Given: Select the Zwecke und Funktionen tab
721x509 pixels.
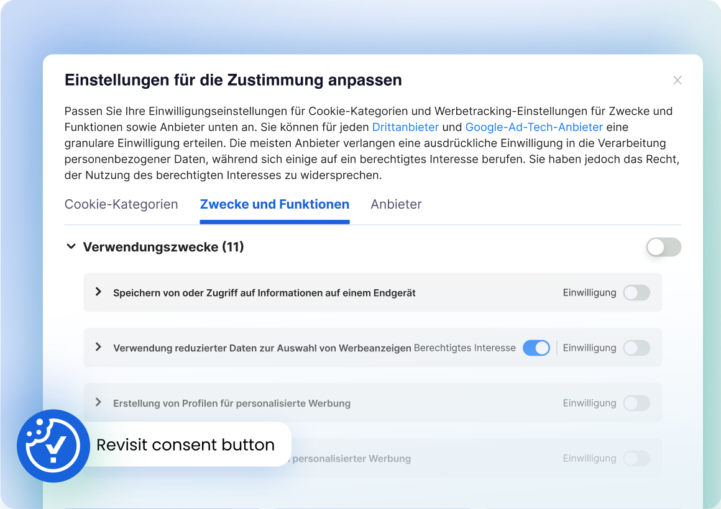Looking at the screenshot, I should tap(274, 204).
